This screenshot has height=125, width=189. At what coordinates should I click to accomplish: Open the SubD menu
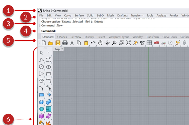pyautogui.click(x=100, y=16)
